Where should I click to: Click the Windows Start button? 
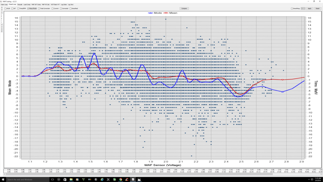point(2,180)
